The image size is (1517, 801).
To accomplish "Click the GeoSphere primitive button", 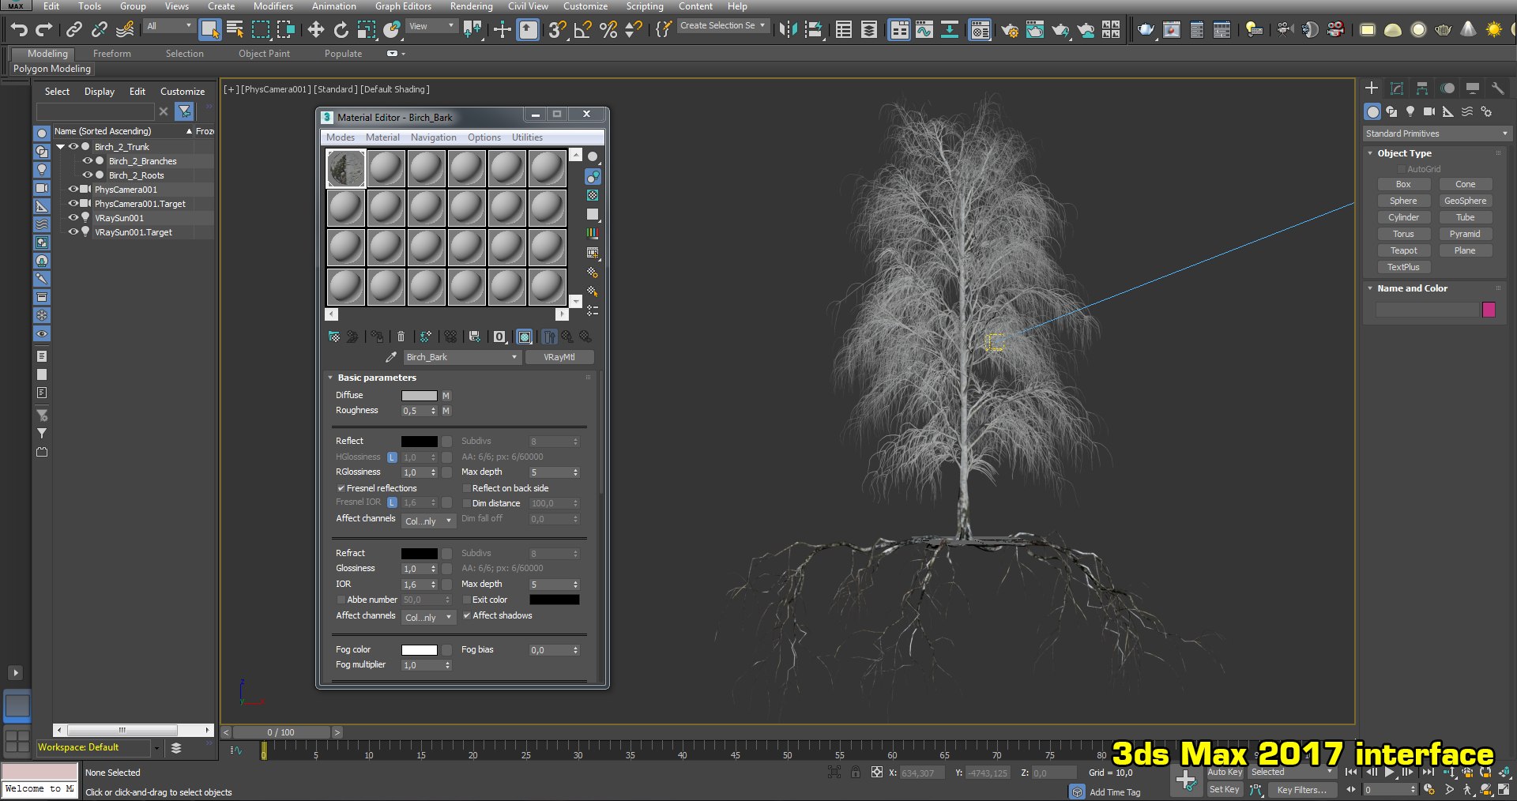I will [x=1465, y=201].
